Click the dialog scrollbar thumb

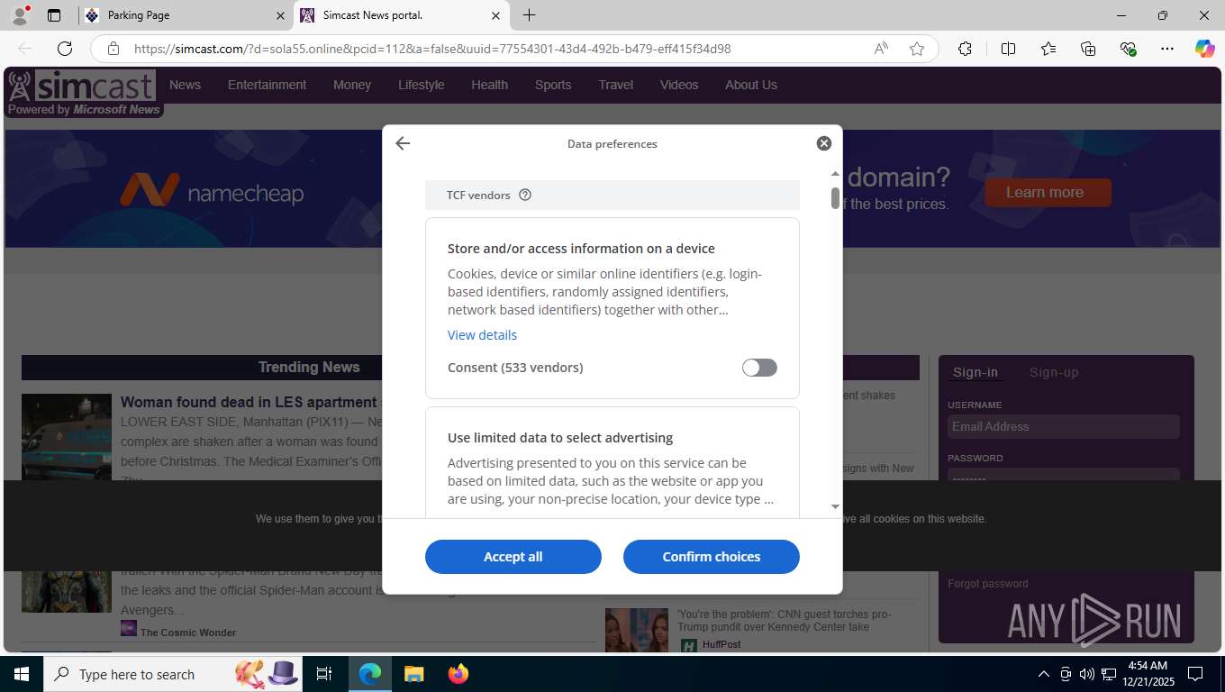click(835, 198)
